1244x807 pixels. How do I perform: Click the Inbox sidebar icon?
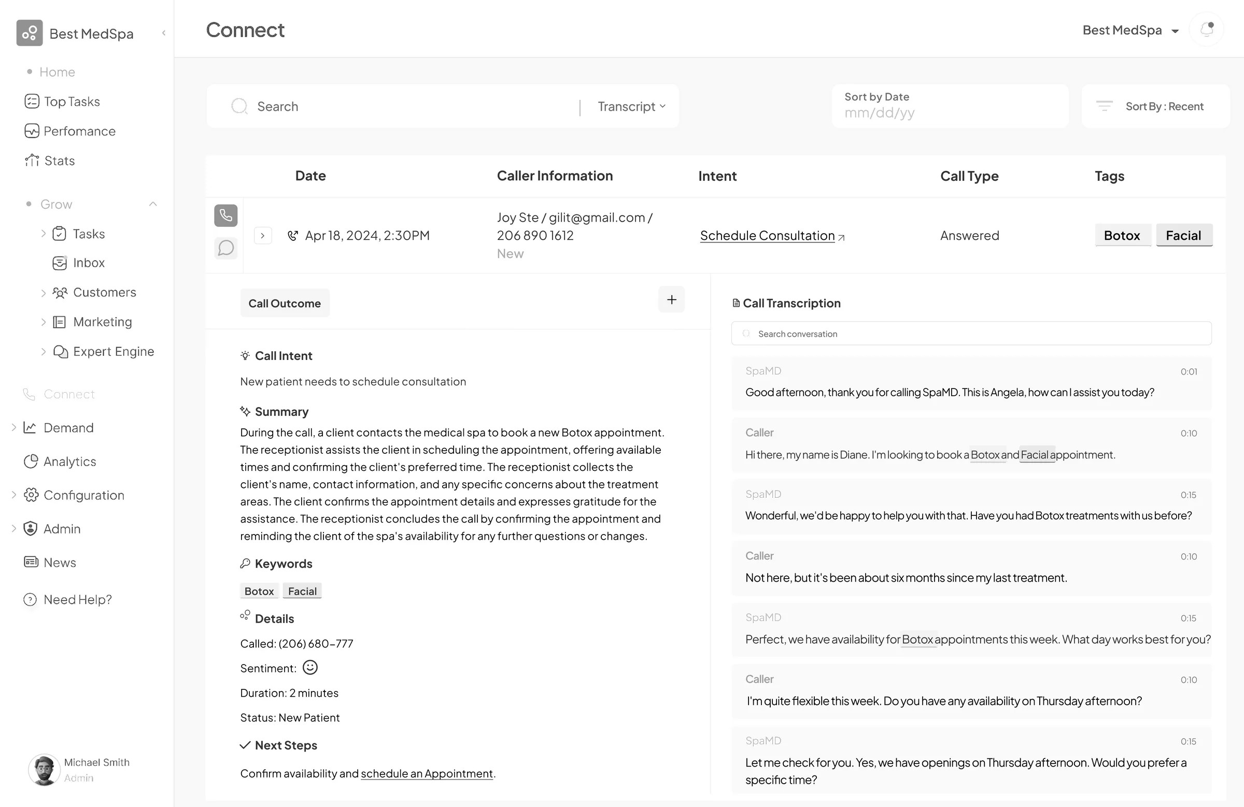click(60, 263)
